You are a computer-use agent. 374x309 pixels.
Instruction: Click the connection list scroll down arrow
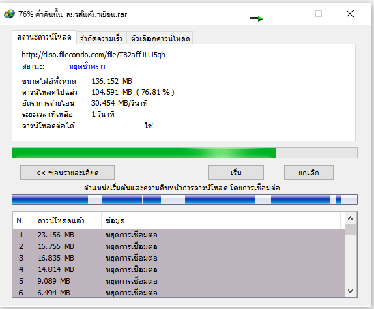pyautogui.click(x=350, y=291)
